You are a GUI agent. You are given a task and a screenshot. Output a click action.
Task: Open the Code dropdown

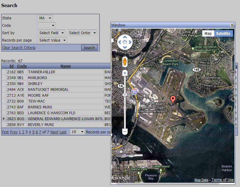tap(47, 25)
